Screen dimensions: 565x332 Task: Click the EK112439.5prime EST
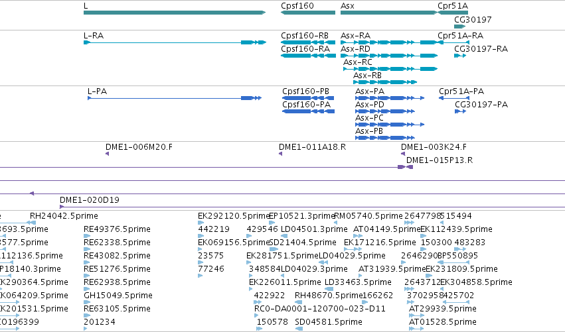pyautogui.click(x=456, y=229)
